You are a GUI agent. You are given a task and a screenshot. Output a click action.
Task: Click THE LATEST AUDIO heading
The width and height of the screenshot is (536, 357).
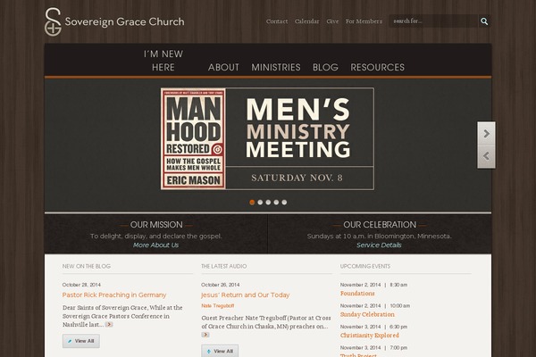224,266
